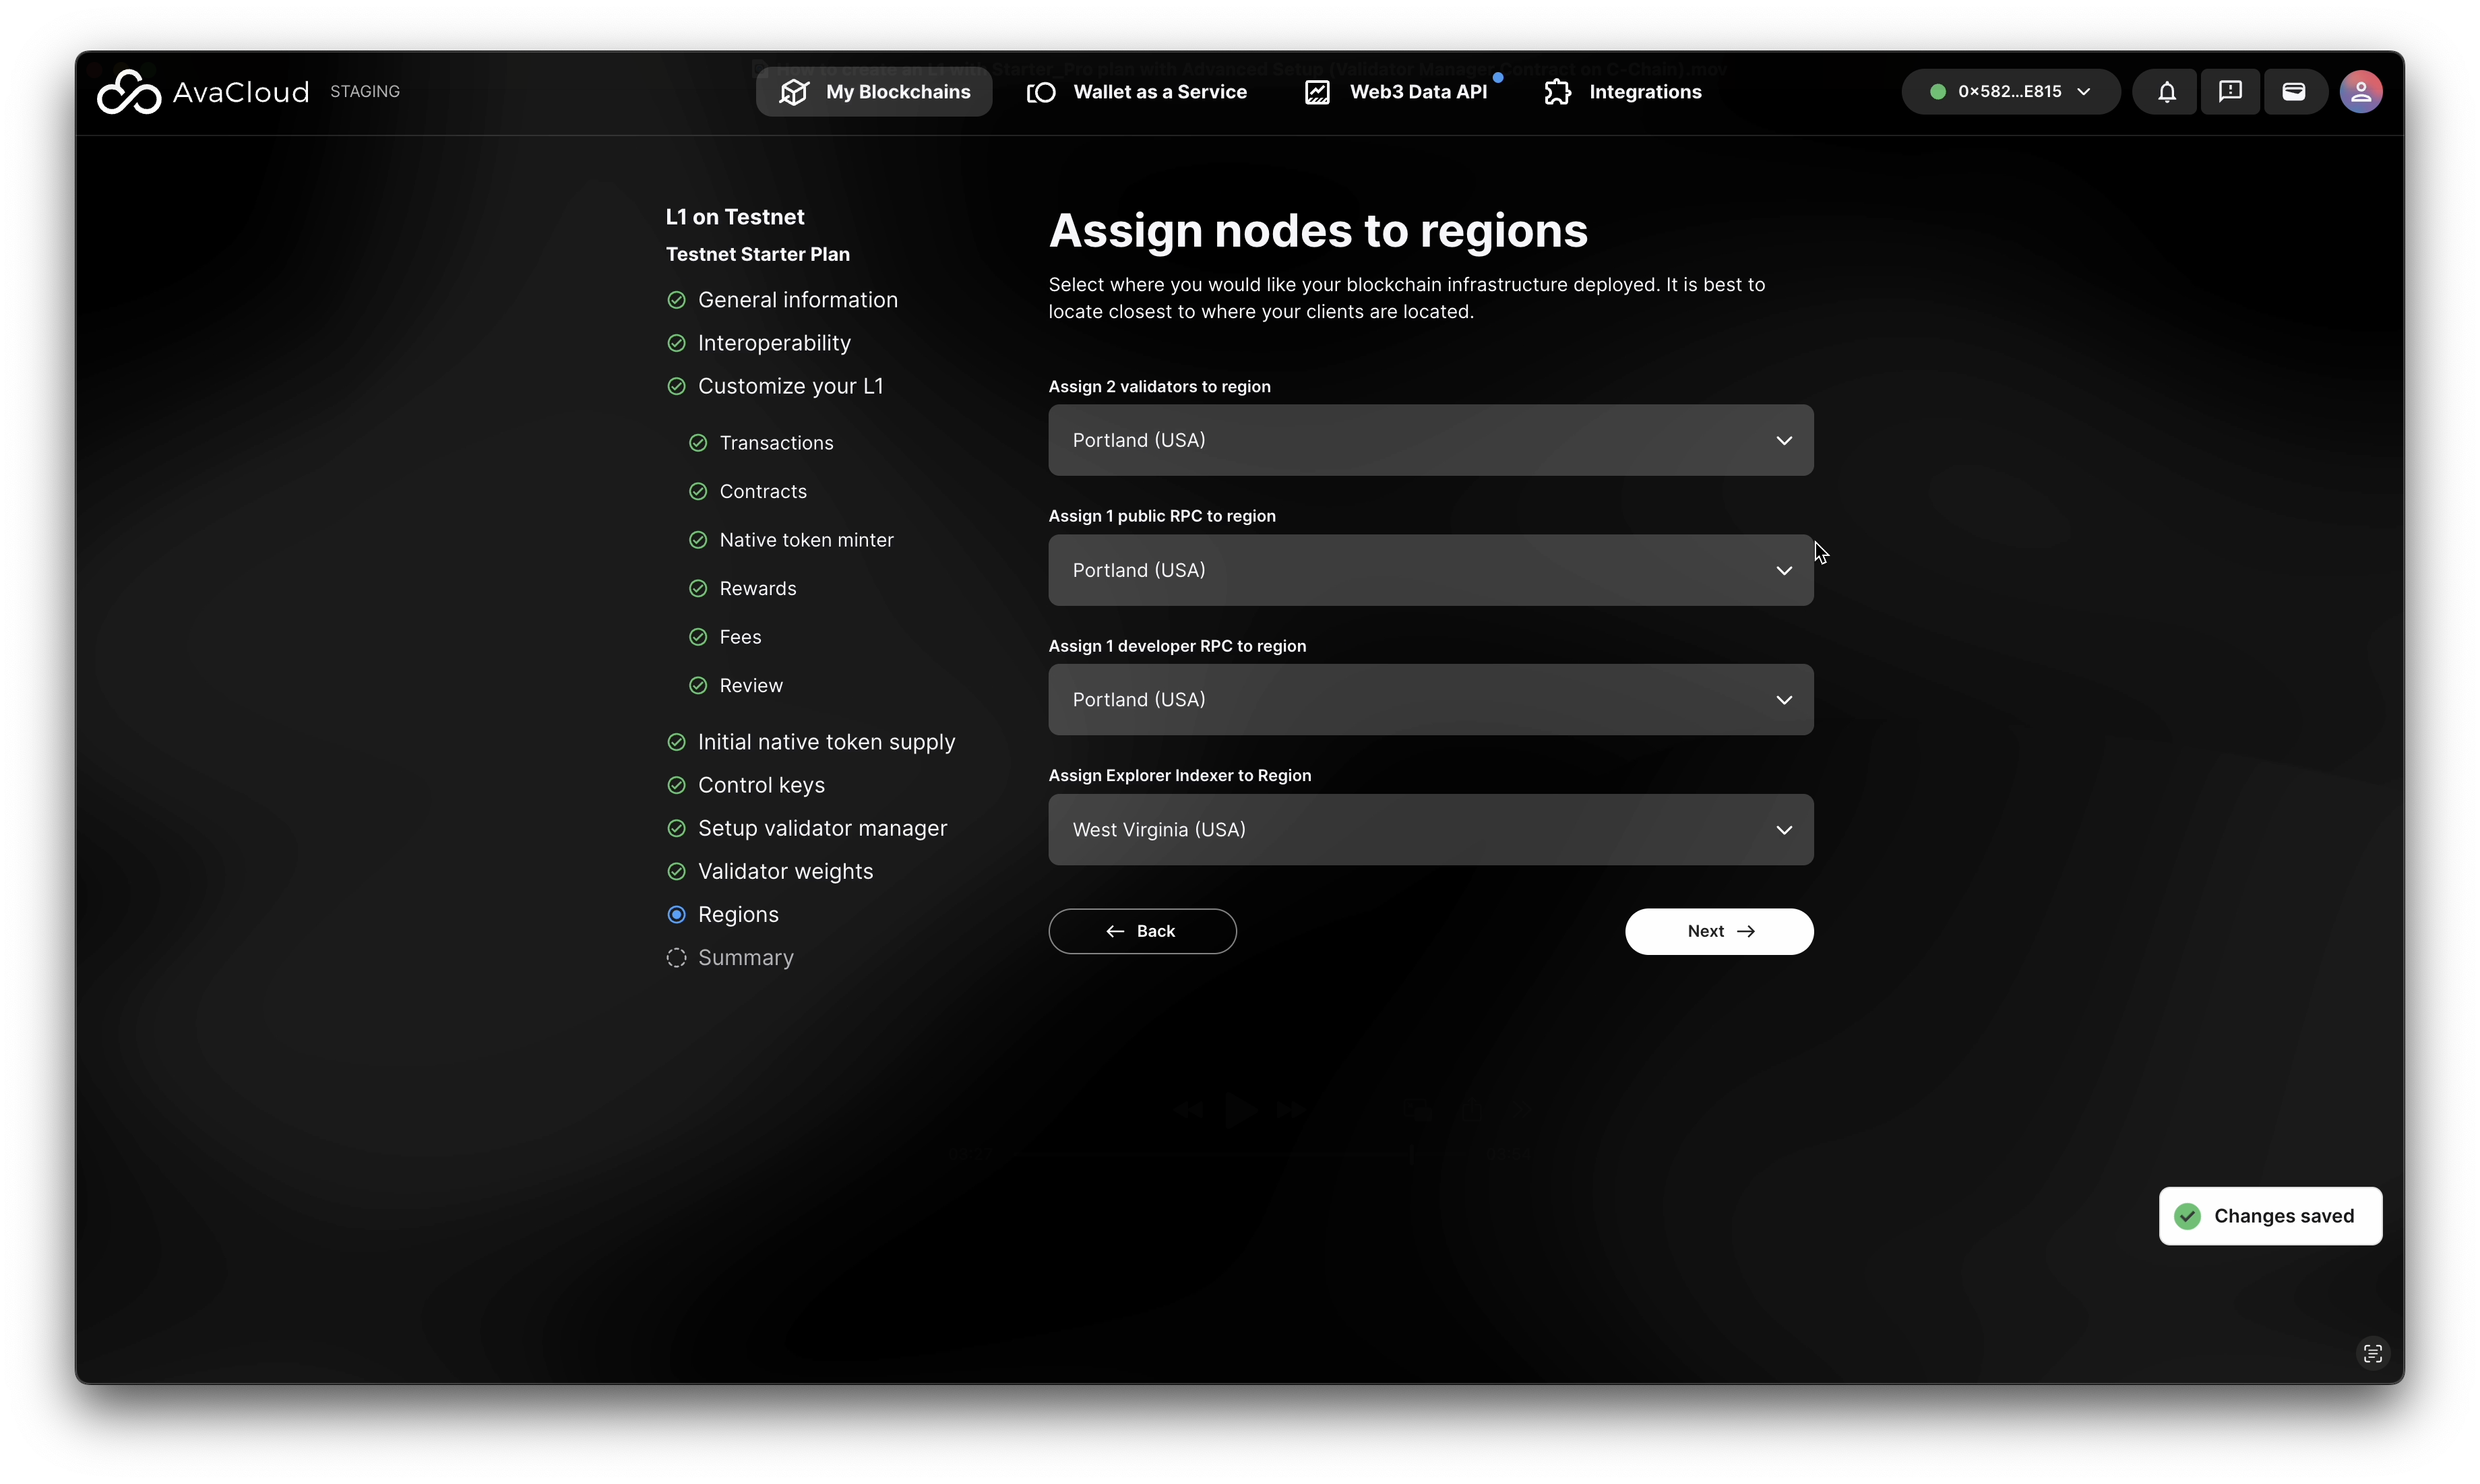Click the General information check mark
The height and width of the screenshot is (1484, 2480).
point(677,300)
